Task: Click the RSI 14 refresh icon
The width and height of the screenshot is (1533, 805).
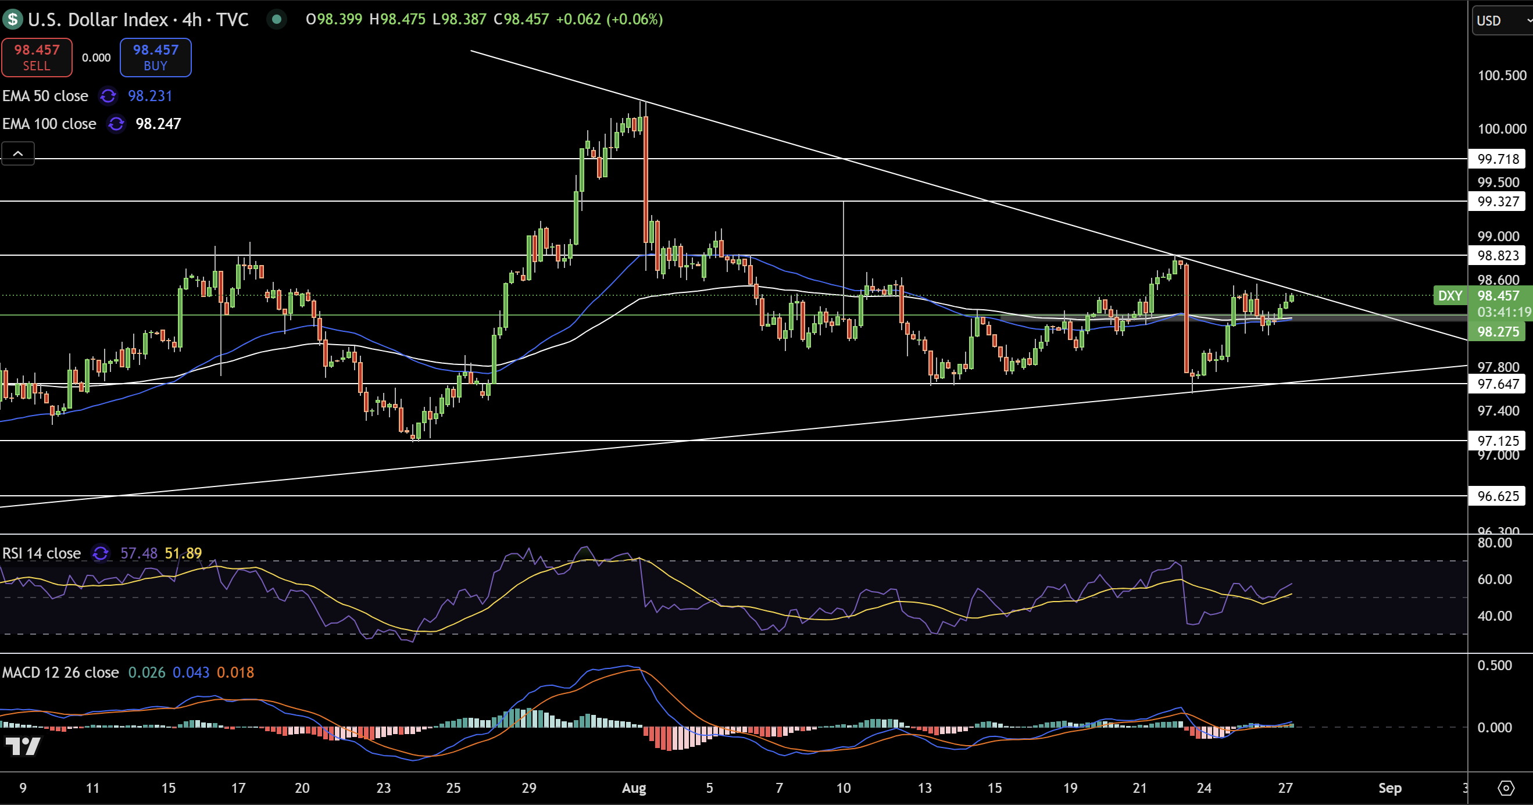Action: point(101,553)
